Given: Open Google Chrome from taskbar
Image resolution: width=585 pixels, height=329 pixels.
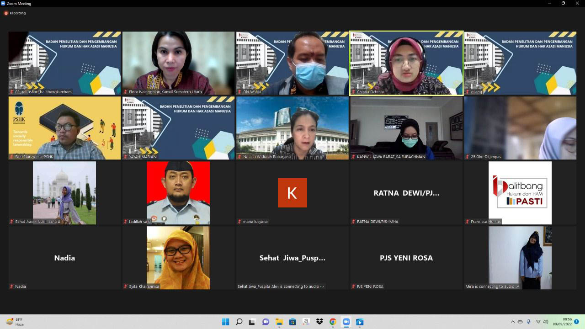Looking at the screenshot, I should 333,322.
